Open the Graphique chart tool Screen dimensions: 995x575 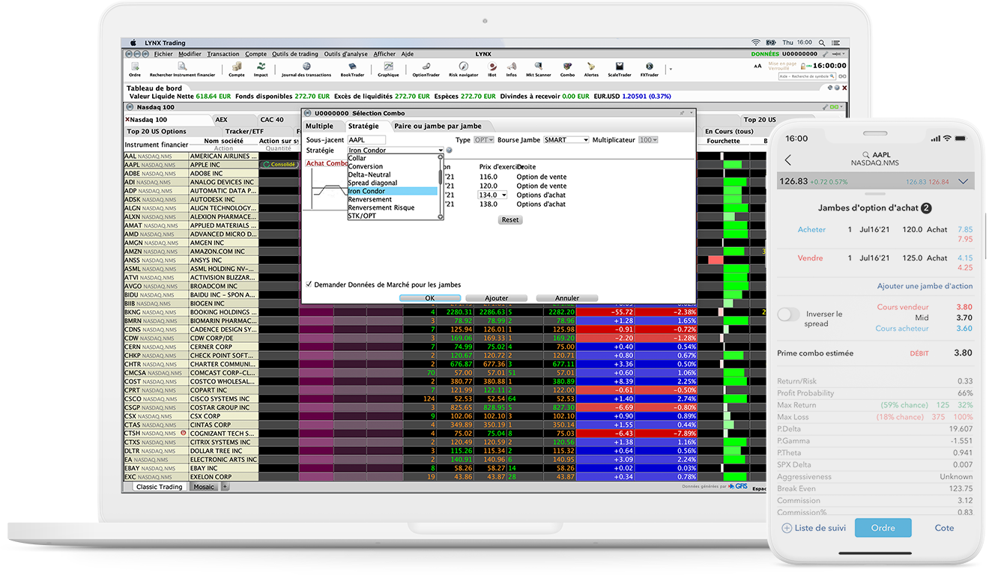(x=388, y=70)
